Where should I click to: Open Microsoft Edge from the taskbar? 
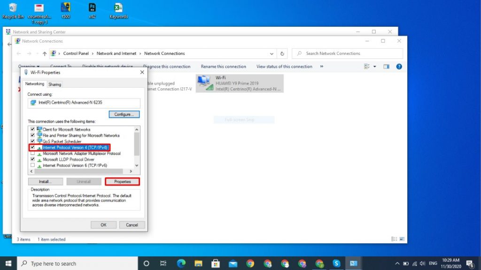181,263
